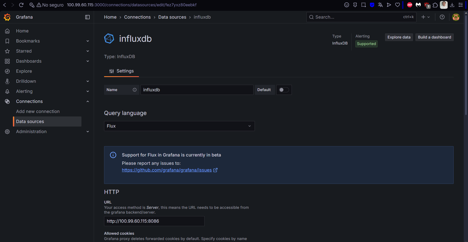Click the data source Name input field
Image resolution: width=468 pixels, height=242 pixels.
[197, 90]
